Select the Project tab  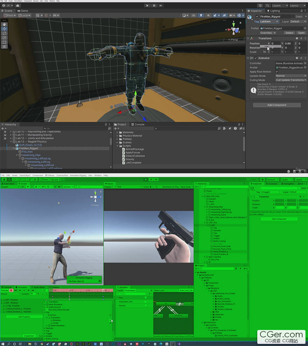pyautogui.click(x=120, y=125)
